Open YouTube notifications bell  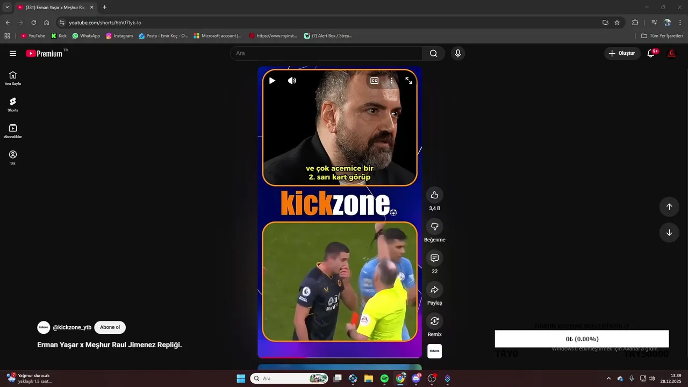point(651,53)
